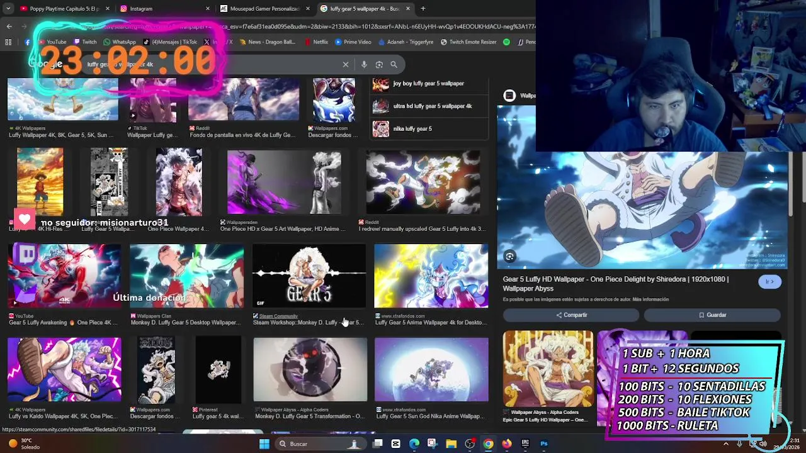This screenshot has width=806, height=453.
Task: Open Task View on the taskbar
Action: click(x=378, y=444)
